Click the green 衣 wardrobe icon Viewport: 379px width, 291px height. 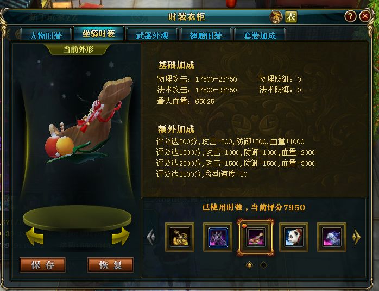tap(291, 17)
